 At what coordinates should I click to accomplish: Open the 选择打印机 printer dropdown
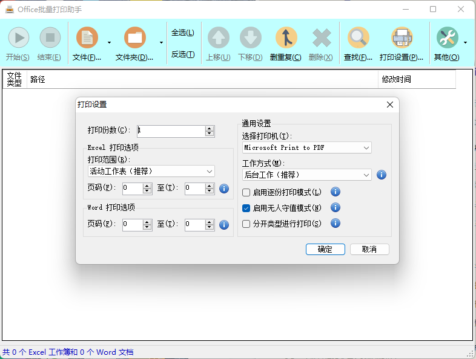(x=306, y=147)
